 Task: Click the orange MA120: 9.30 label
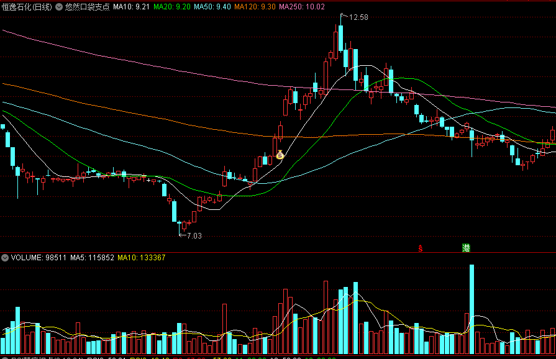pyautogui.click(x=255, y=7)
